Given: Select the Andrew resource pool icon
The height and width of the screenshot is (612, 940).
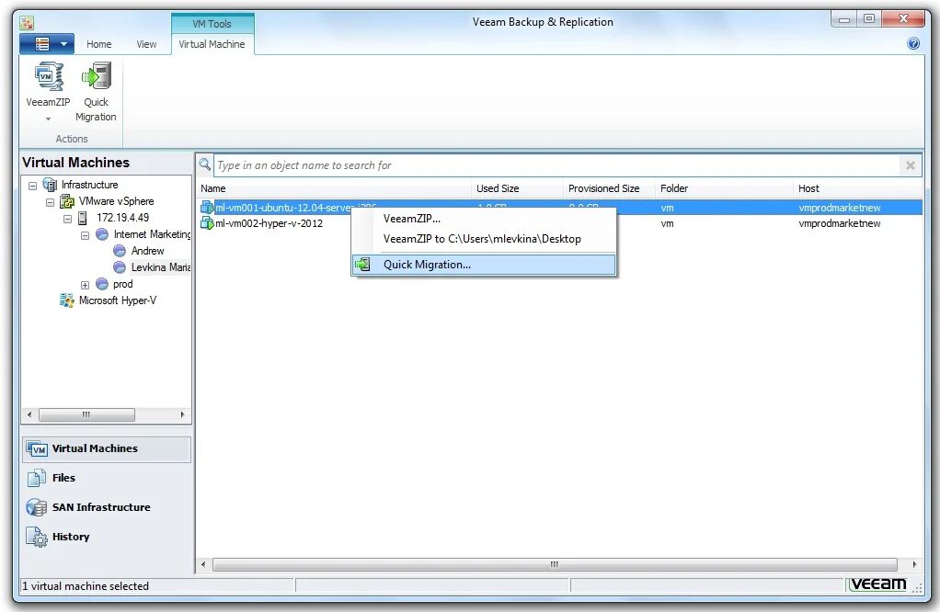Looking at the screenshot, I should 120,251.
